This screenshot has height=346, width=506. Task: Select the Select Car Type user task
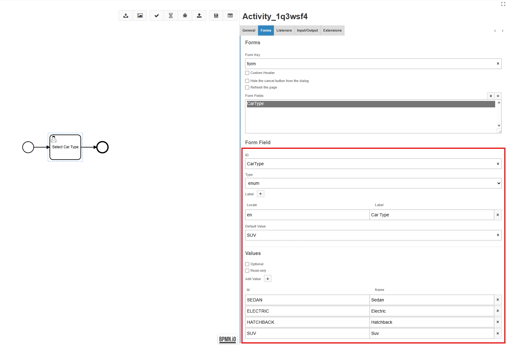(x=65, y=147)
